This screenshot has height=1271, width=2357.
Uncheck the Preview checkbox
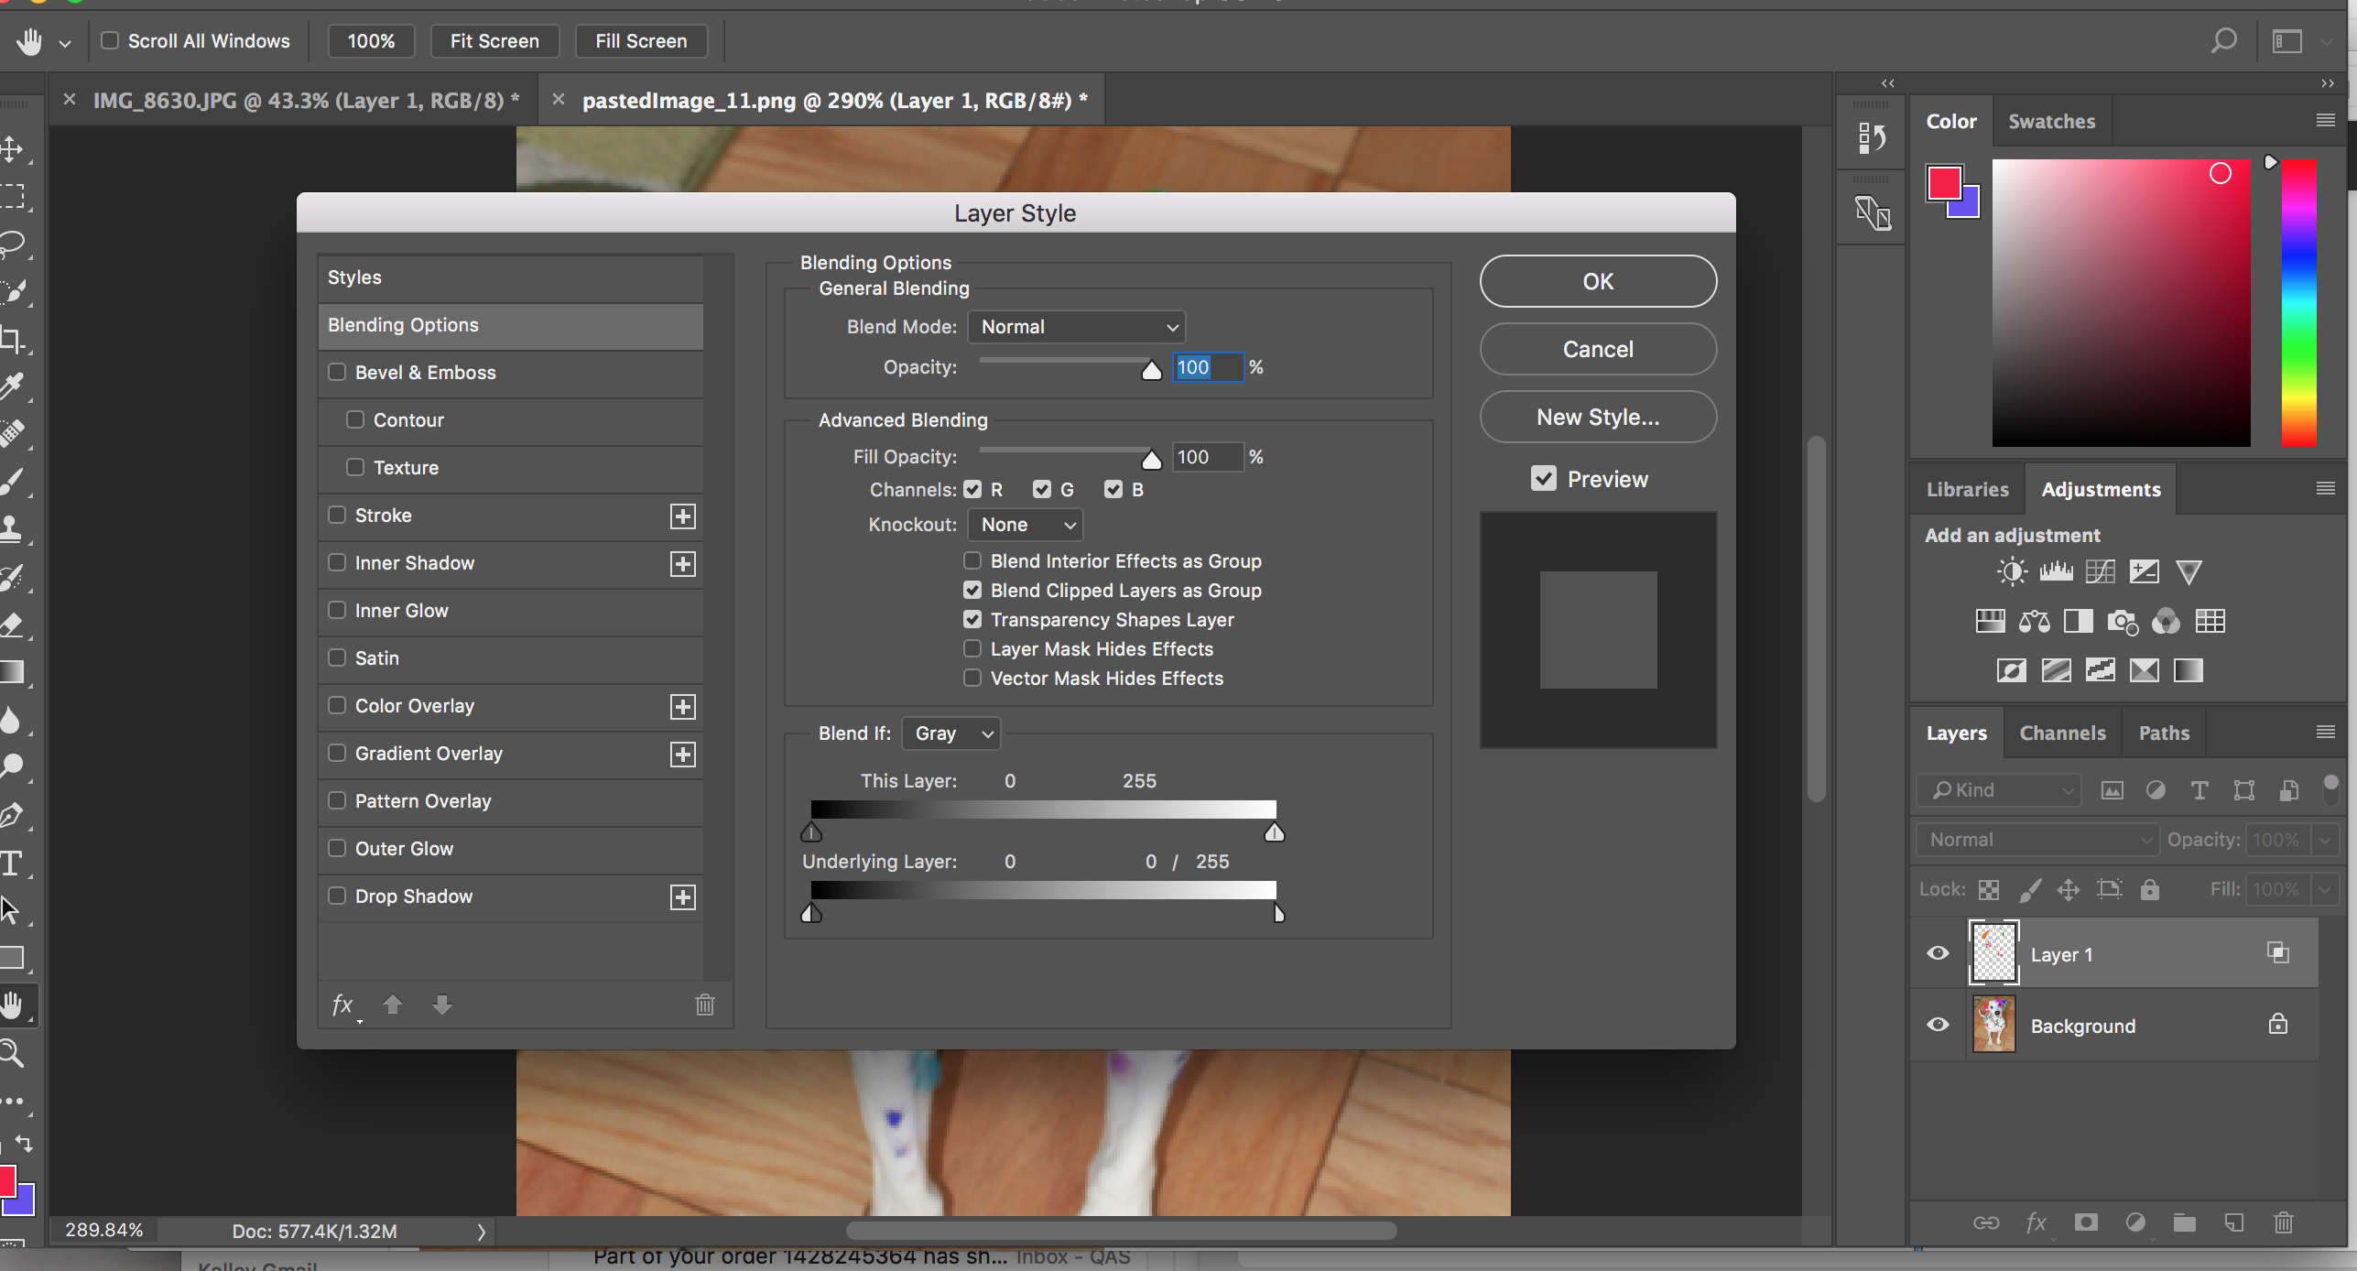pyautogui.click(x=1544, y=478)
